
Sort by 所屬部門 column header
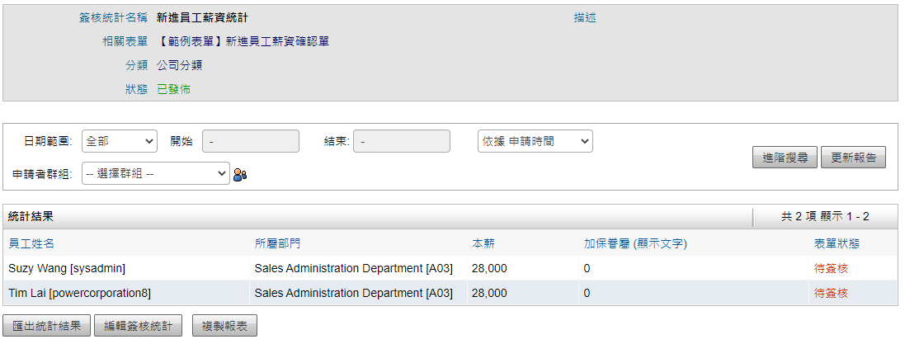point(278,243)
